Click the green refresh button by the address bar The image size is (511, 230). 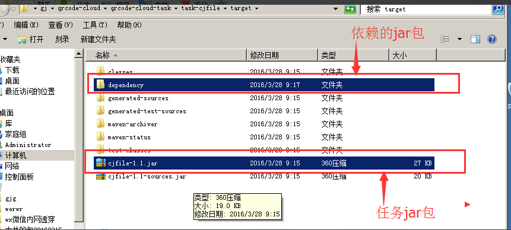click(x=350, y=9)
